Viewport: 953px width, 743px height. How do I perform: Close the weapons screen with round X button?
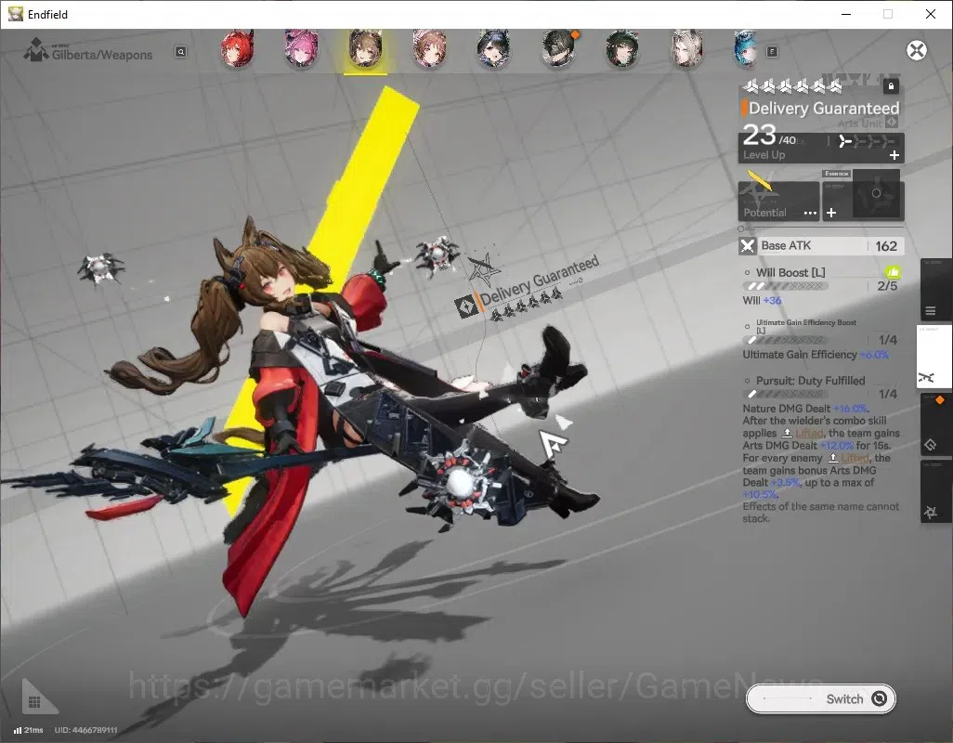917,50
